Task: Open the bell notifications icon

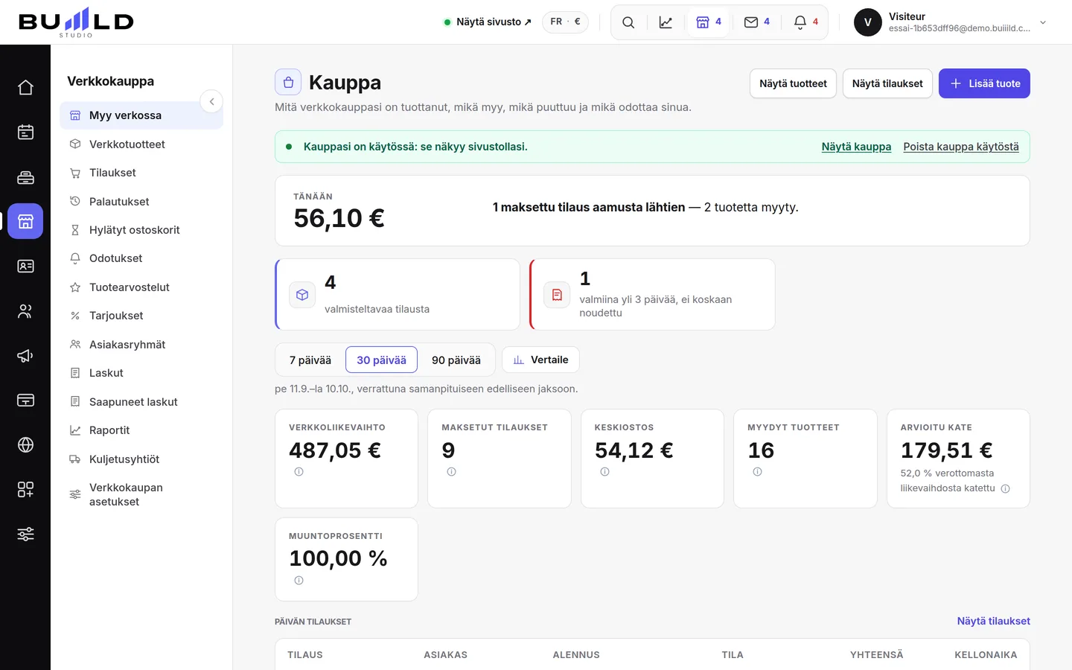Action: (x=806, y=22)
